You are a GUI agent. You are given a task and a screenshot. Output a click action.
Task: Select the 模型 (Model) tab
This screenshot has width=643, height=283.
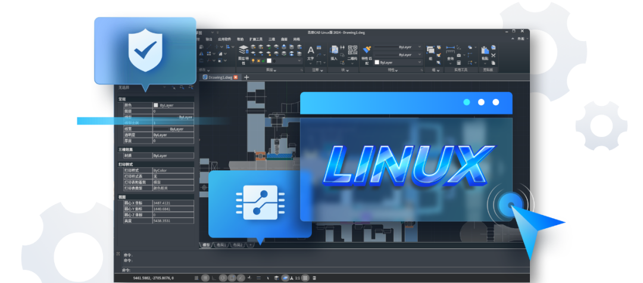pyautogui.click(x=206, y=245)
